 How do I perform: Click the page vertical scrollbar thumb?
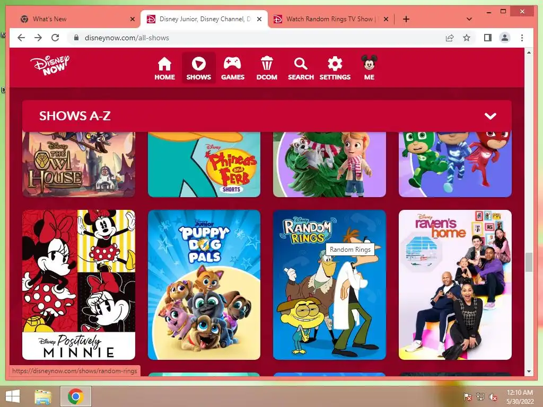pos(529,262)
